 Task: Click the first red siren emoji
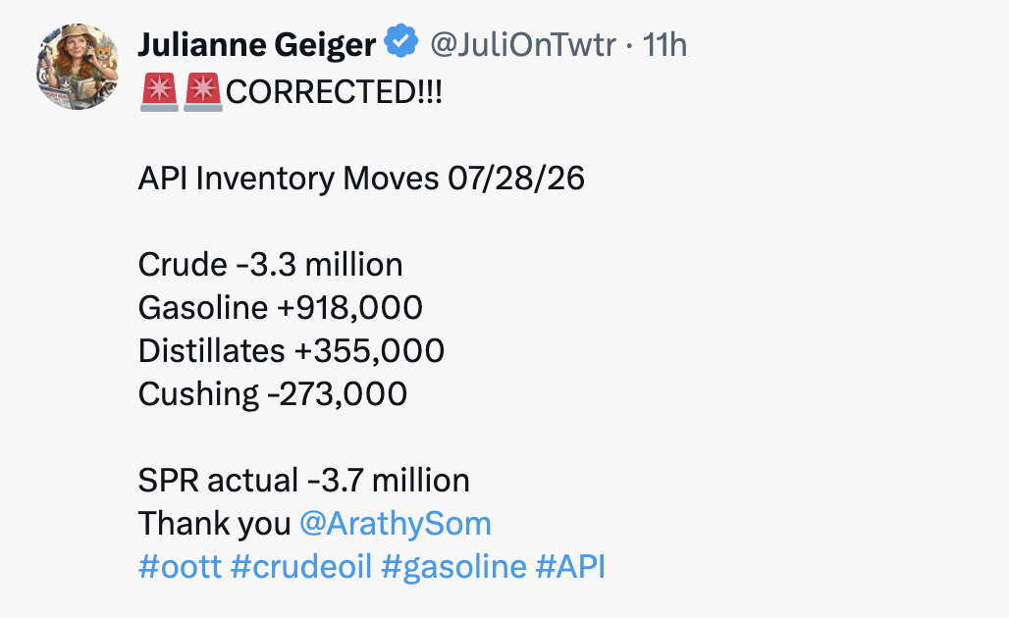tap(160, 92)
